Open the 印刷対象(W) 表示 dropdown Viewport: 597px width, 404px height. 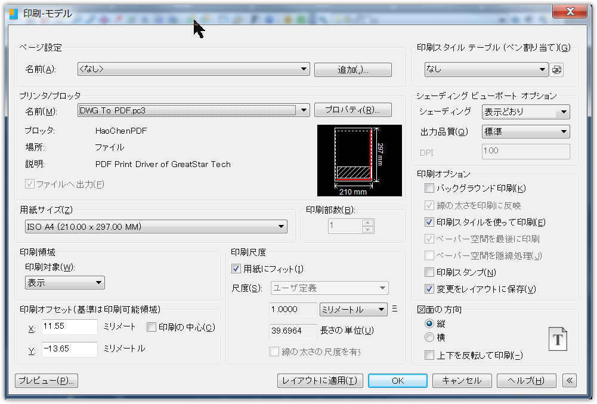65,283
